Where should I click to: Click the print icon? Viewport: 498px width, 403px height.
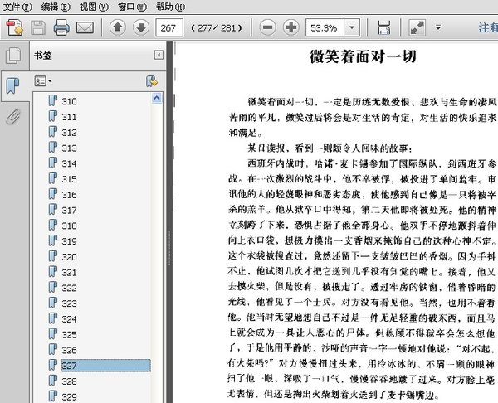coord(61,27)
